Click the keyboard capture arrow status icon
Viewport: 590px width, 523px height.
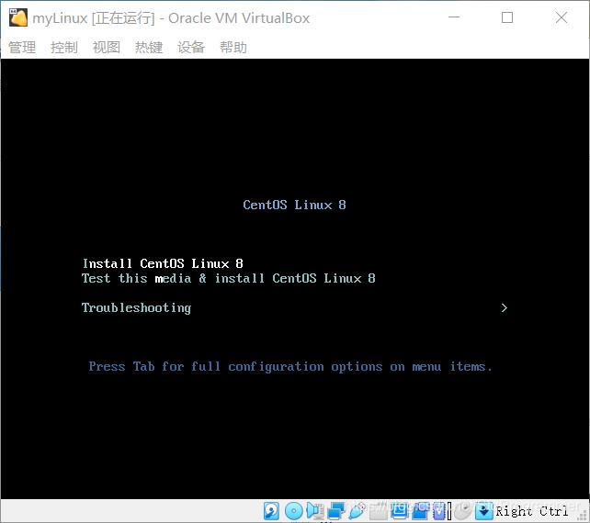coord(484,511)
